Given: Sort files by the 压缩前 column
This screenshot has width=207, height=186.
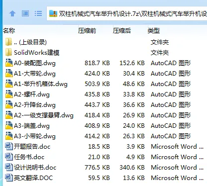Looking at the screenshot, I should point(87,31).
